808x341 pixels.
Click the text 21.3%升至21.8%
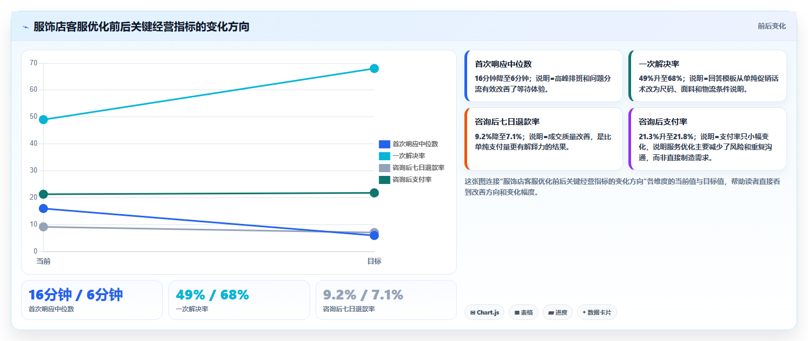pyautogui.click(x=666, y=137)
